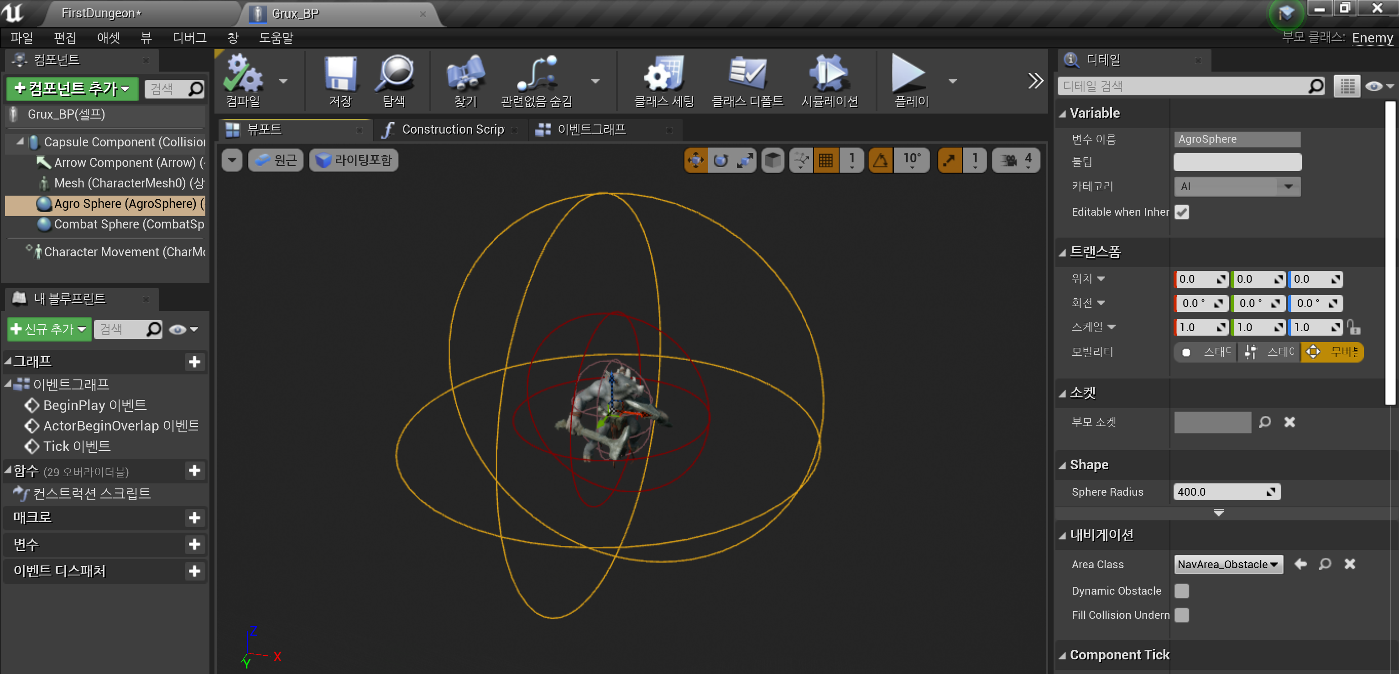
Task: Open the File (파일) menu
Action: tap(22, 38)
